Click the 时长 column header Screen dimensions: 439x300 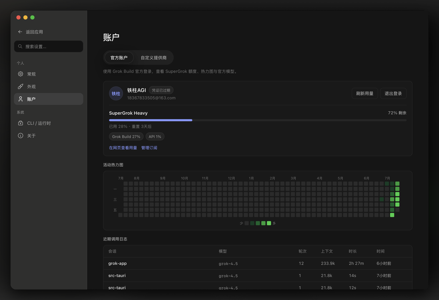[x=353, y=251]
